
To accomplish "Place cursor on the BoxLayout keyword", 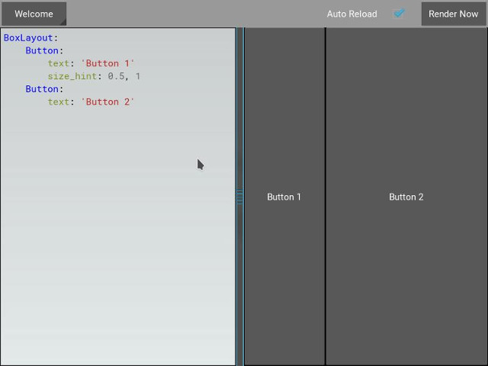I will click(28, 37).
